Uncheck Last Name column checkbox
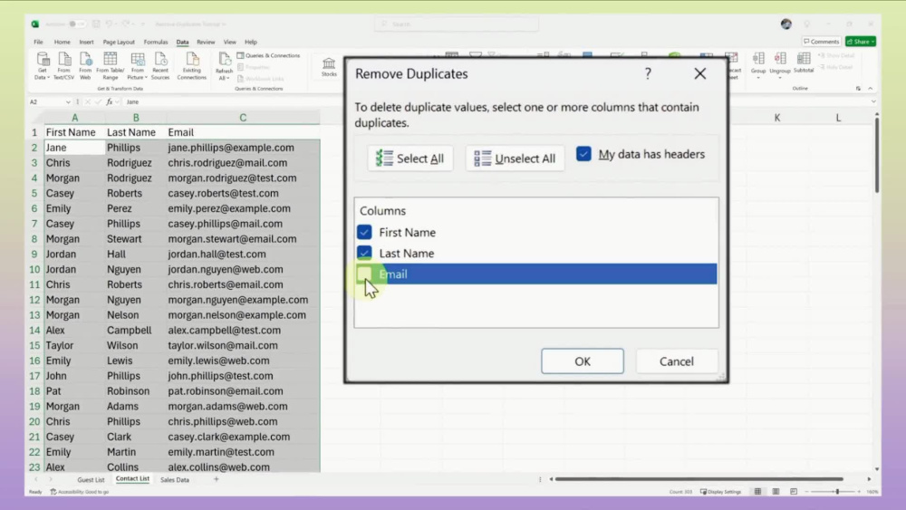The image size is (906, 510). (364, 253)
